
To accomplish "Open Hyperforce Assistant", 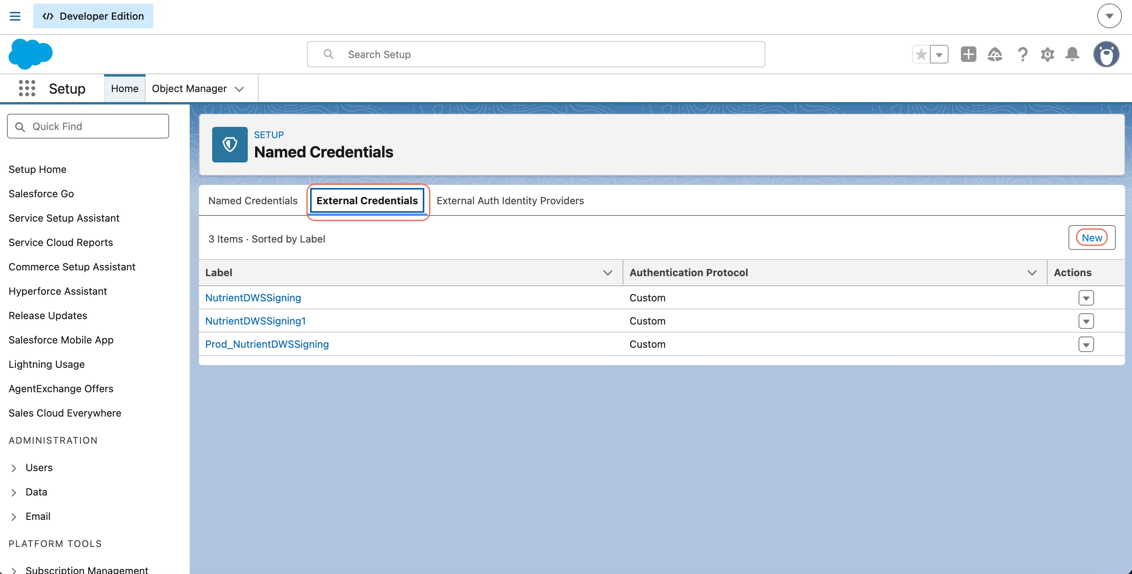I will (x=58, y=291).
